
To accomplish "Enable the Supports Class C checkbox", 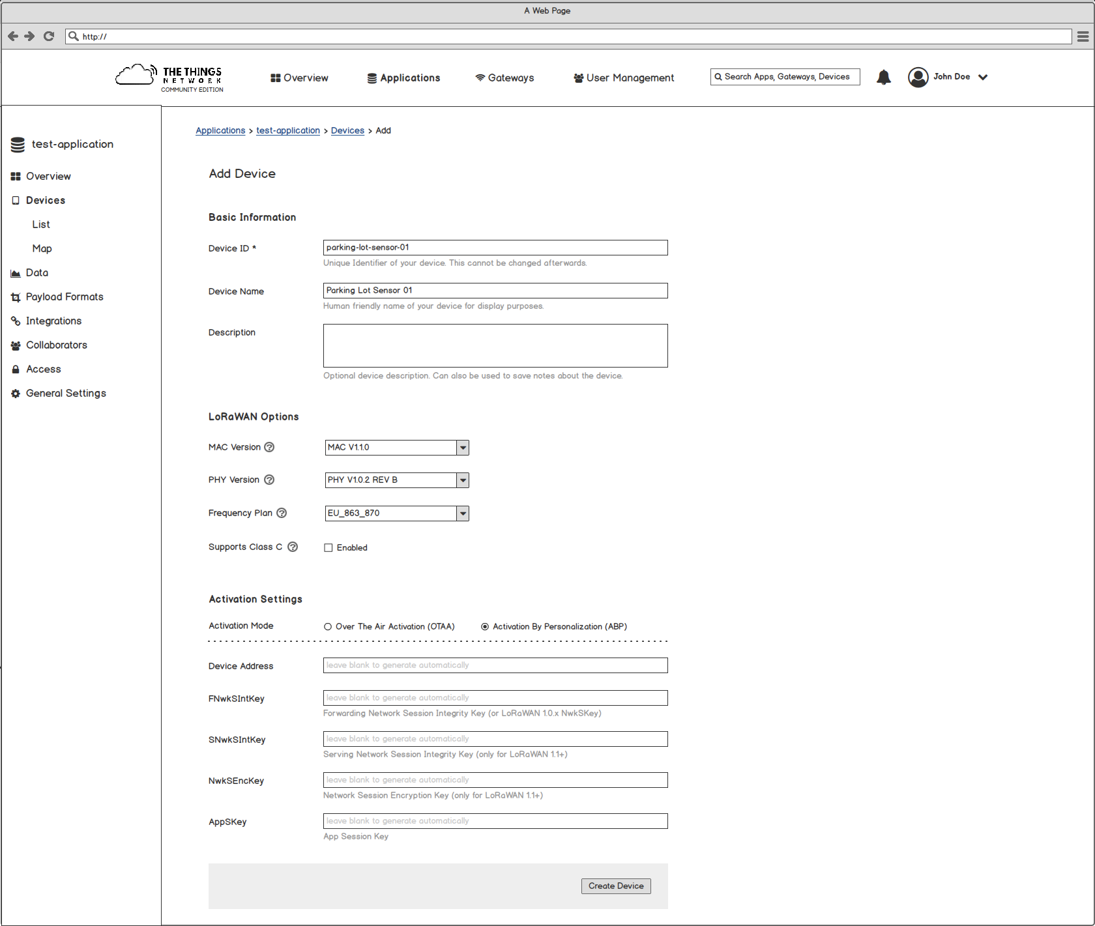I will 328,547.
